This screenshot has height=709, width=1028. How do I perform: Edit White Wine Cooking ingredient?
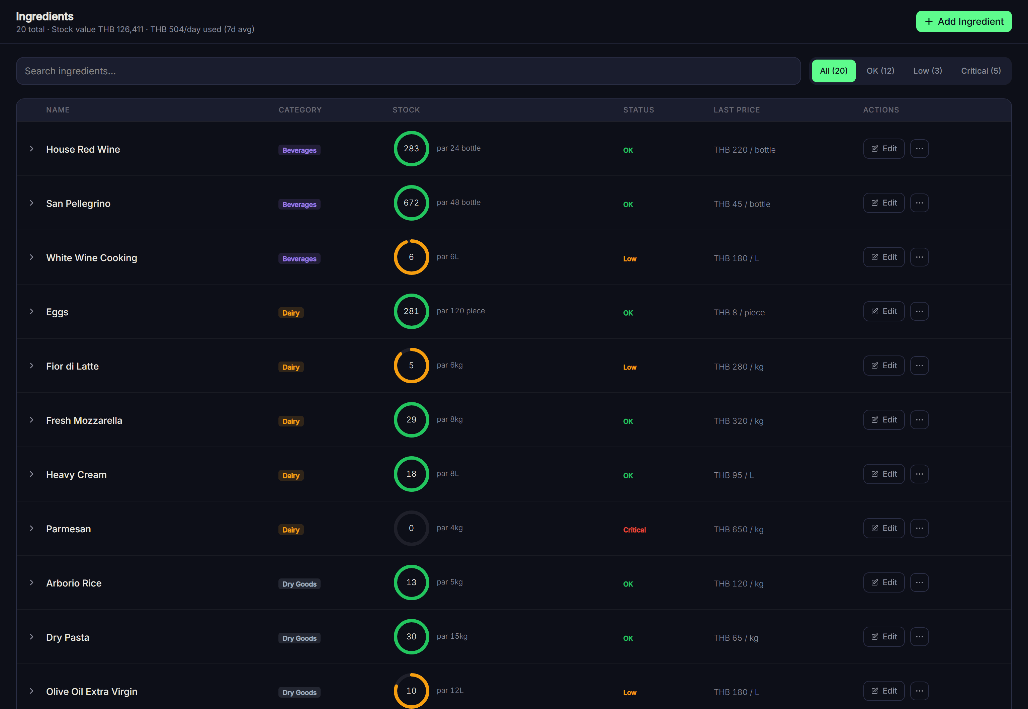[884, 257]
